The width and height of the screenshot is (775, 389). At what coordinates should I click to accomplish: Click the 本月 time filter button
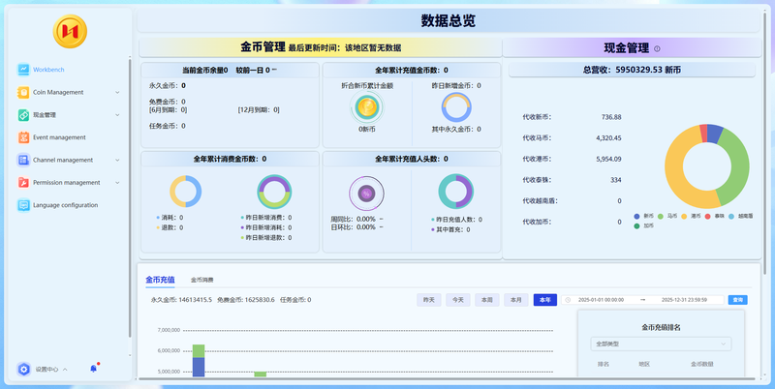[516, 300]
